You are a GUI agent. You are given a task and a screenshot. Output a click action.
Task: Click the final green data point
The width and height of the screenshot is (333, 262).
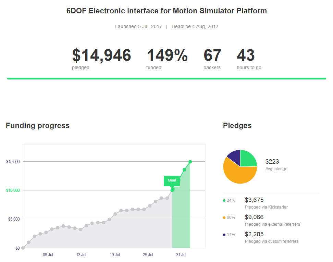190,162
